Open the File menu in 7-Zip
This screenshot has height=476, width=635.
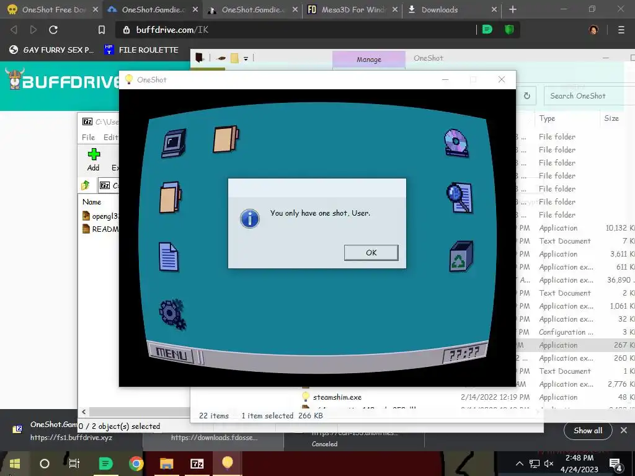click(x=88, y=137)
